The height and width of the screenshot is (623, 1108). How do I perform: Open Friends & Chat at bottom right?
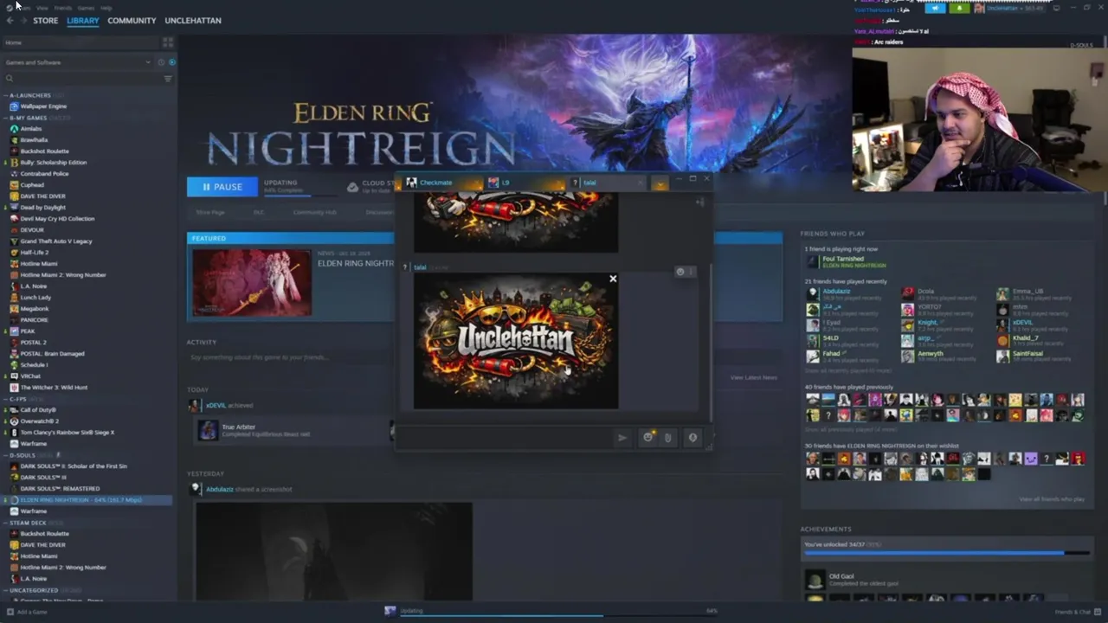[x=1078, y=612]
